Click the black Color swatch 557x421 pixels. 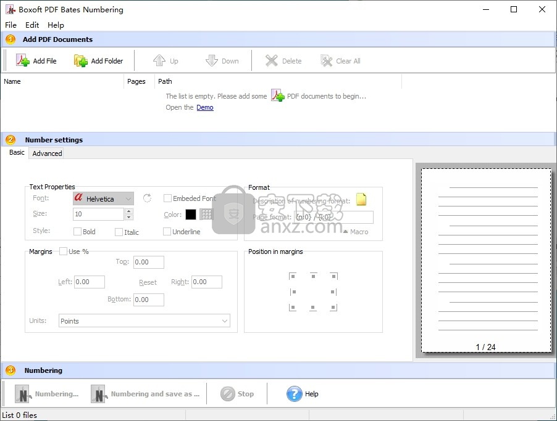tap(191, 215)
